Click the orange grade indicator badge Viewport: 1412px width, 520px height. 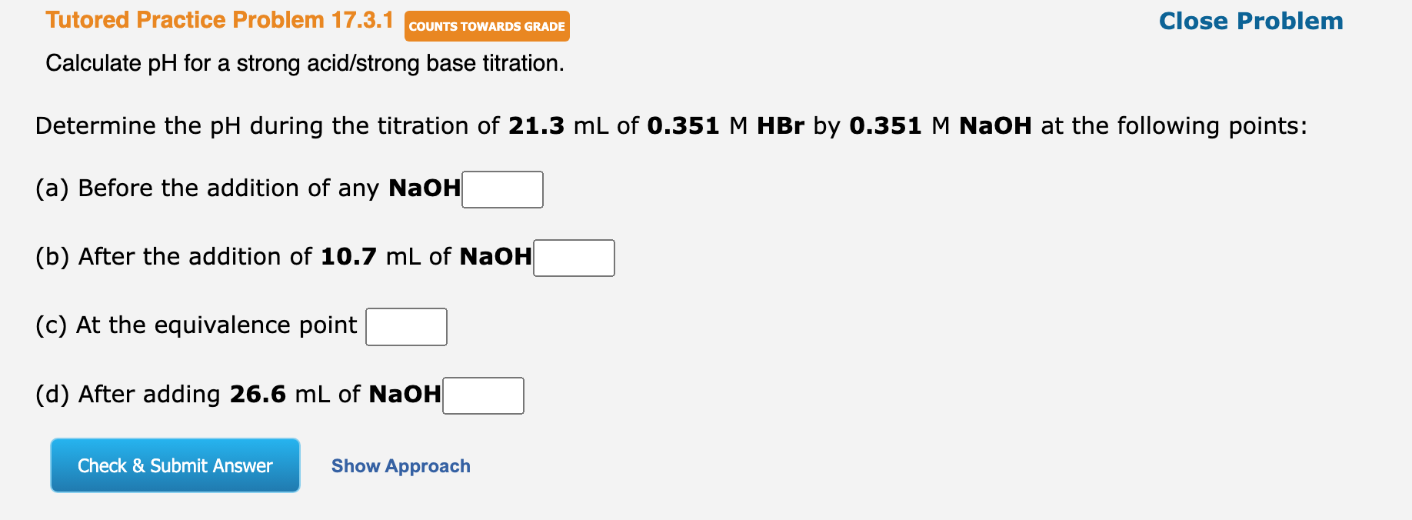[x=486, y=26]
